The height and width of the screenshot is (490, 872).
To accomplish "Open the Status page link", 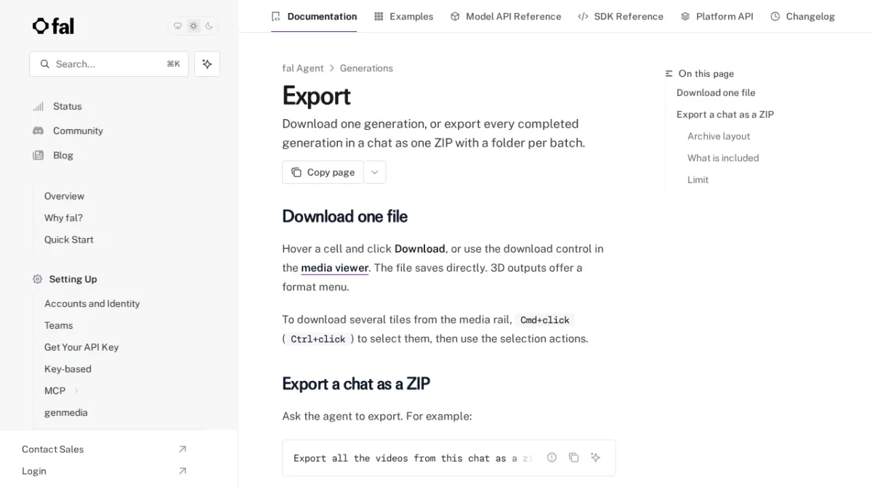I will 68,106.
